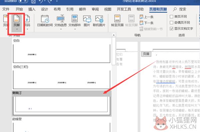
Task: Enable 首页不同 checkbox
Action: [171, 17]
